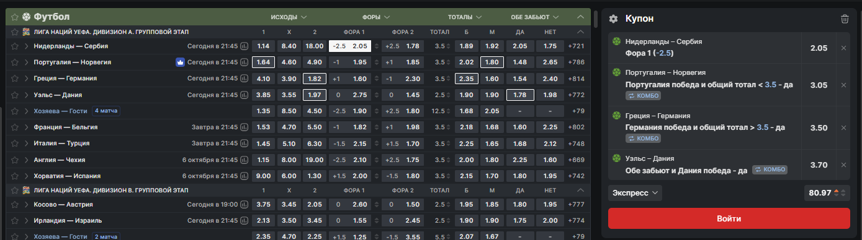The width and height of the screenshot is (862, 240).
Task: Add Футбол section to favorites star
Action: [15, 17]
